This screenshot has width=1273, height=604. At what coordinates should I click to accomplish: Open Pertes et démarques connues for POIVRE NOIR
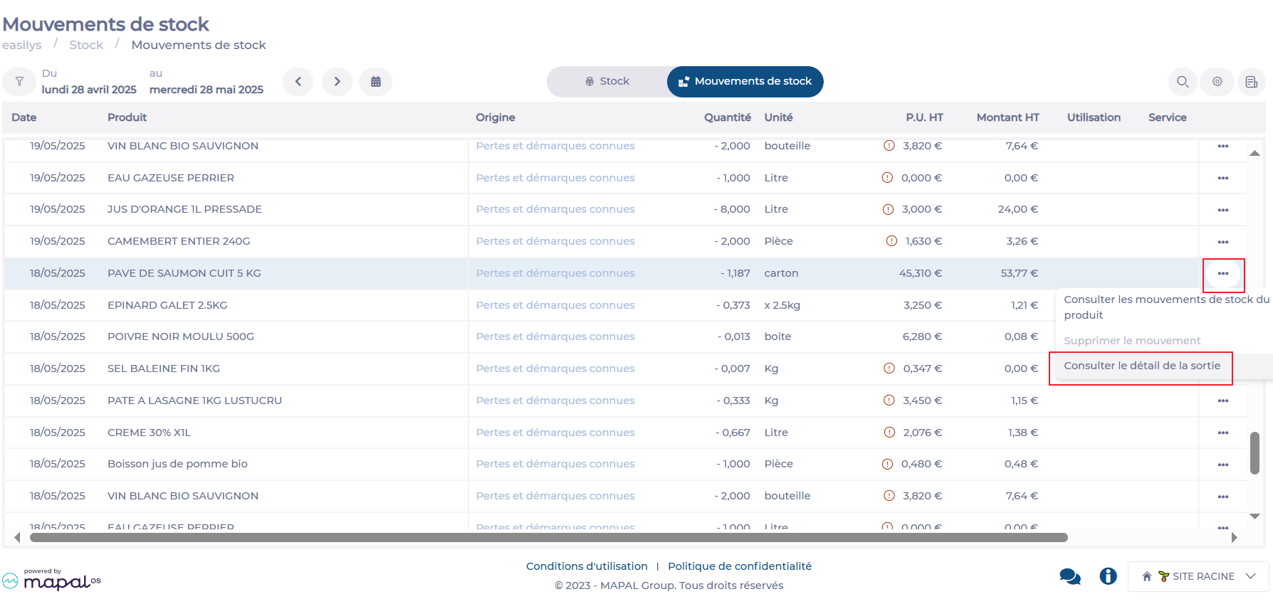(555, 337)
